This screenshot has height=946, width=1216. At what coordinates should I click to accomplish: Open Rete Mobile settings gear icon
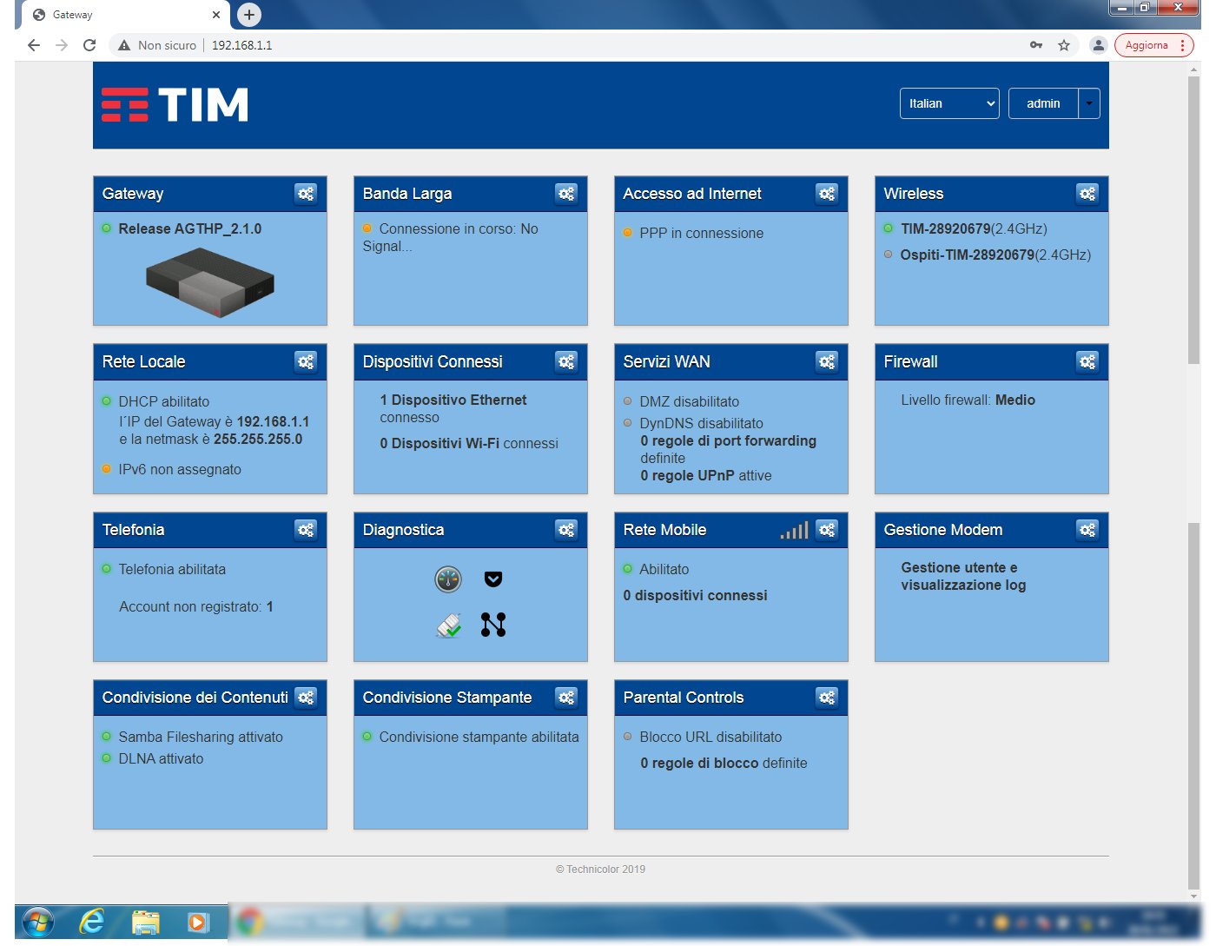(826, 530)
